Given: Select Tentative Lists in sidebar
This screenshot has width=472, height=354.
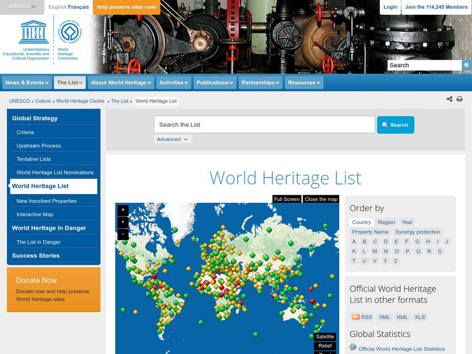Looking at the screenshot, I should [34, 159].
